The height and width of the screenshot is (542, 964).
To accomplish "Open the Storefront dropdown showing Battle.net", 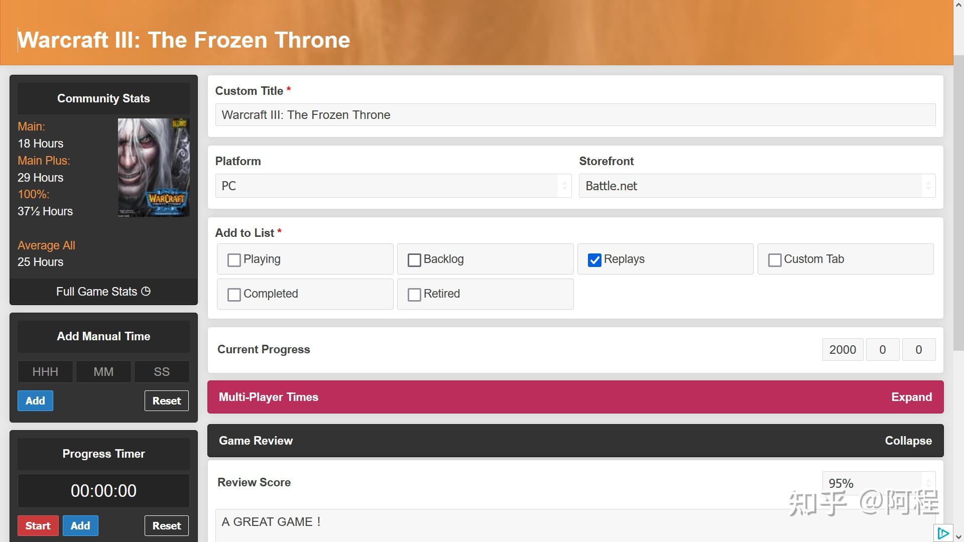I will (757, 186).
